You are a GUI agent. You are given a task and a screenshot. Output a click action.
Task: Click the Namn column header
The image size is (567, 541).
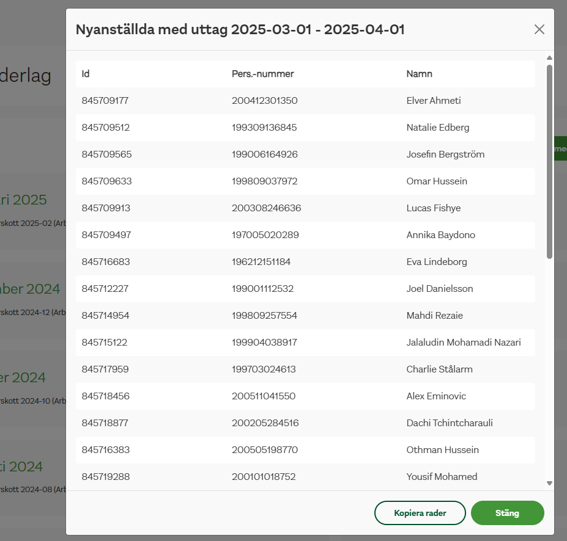(x=419, y=74)
